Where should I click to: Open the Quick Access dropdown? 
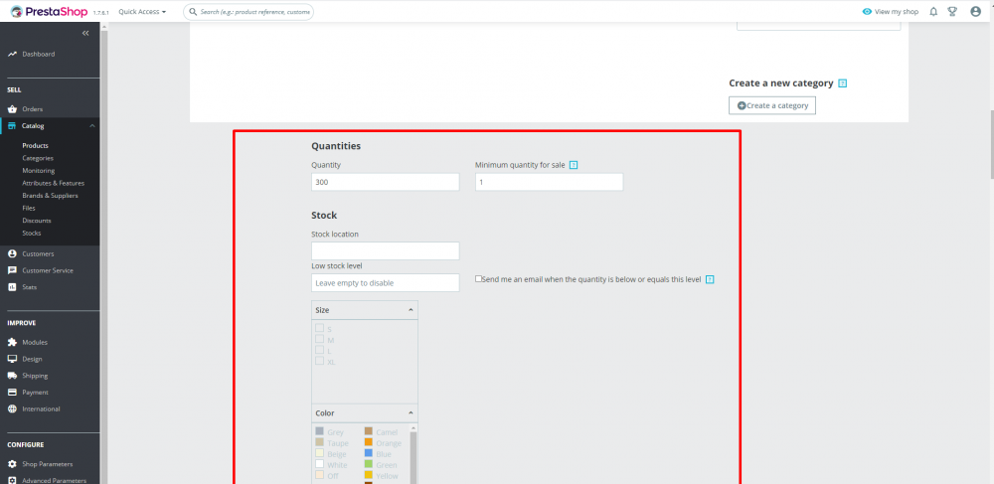pos(142,11)
